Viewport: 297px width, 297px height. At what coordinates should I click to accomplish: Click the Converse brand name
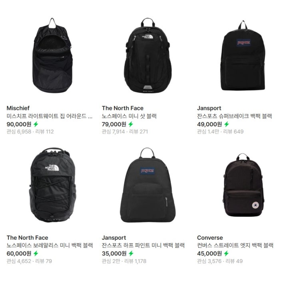210,237
